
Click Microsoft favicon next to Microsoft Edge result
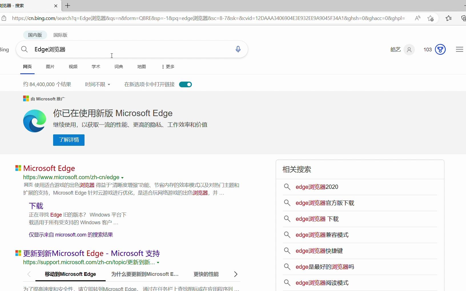click(18, 168)
